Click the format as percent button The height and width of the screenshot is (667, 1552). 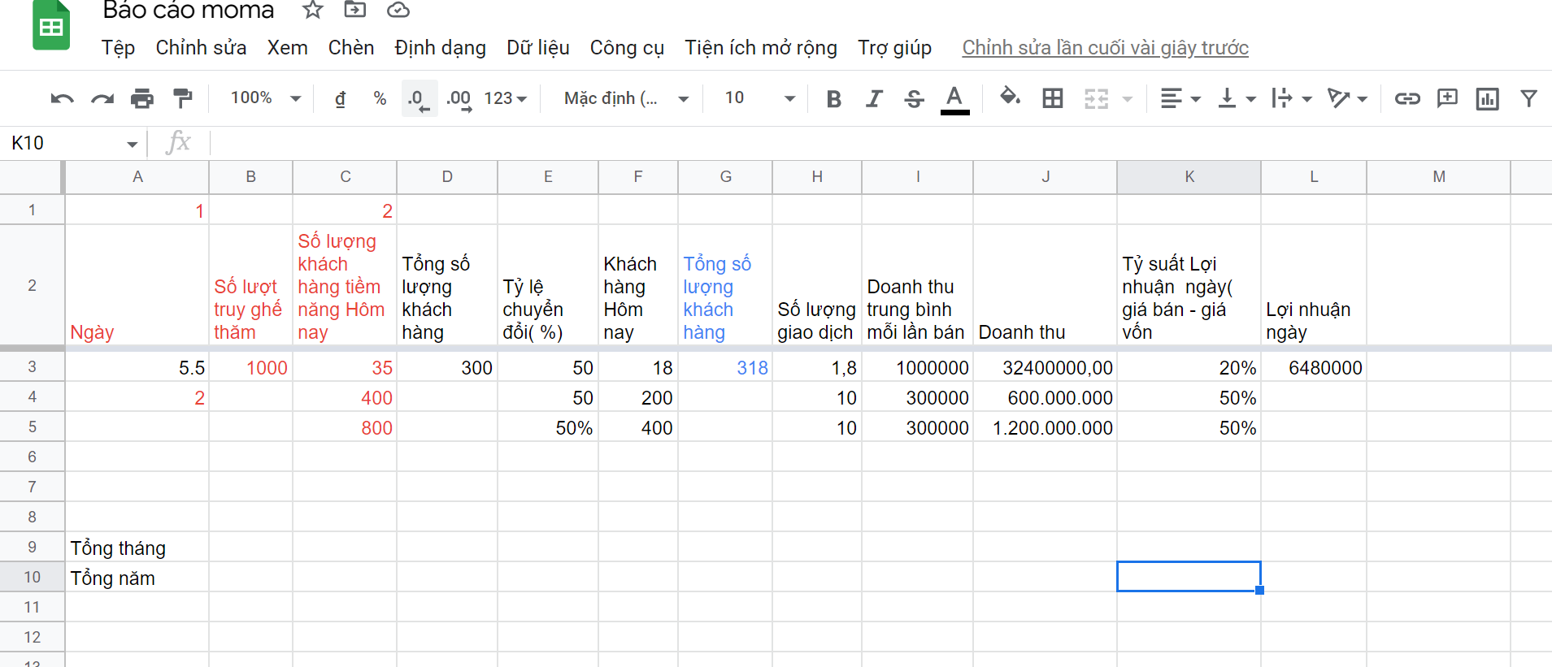(380, 99)
